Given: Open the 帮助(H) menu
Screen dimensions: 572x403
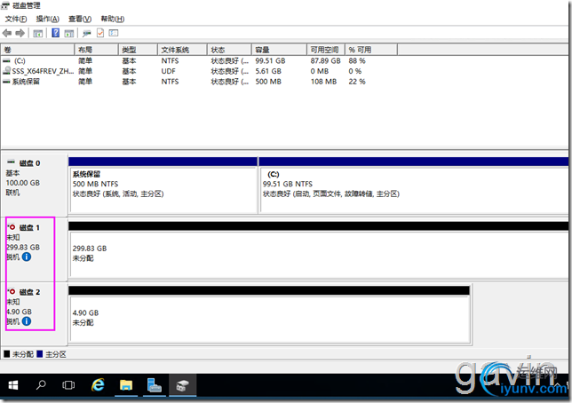Looking at the screenshot, I should (x=113, y=19).
